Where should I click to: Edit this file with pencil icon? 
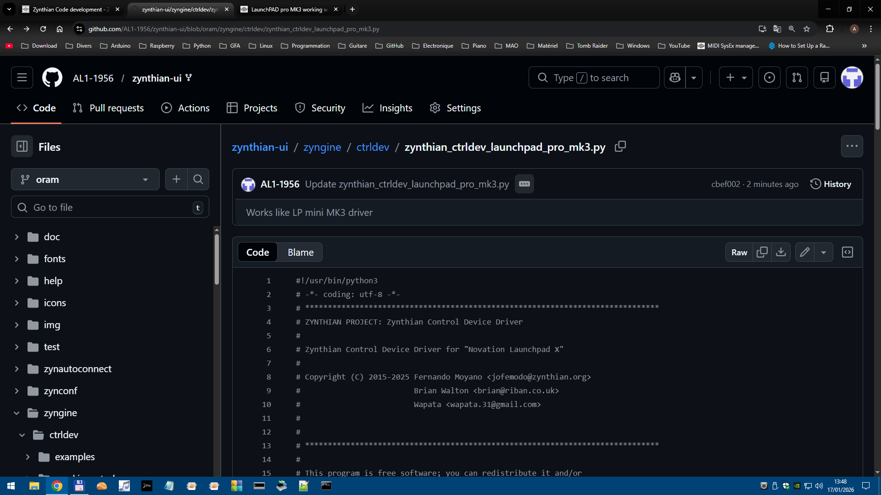pyautogui.click(x=804, y=252)
